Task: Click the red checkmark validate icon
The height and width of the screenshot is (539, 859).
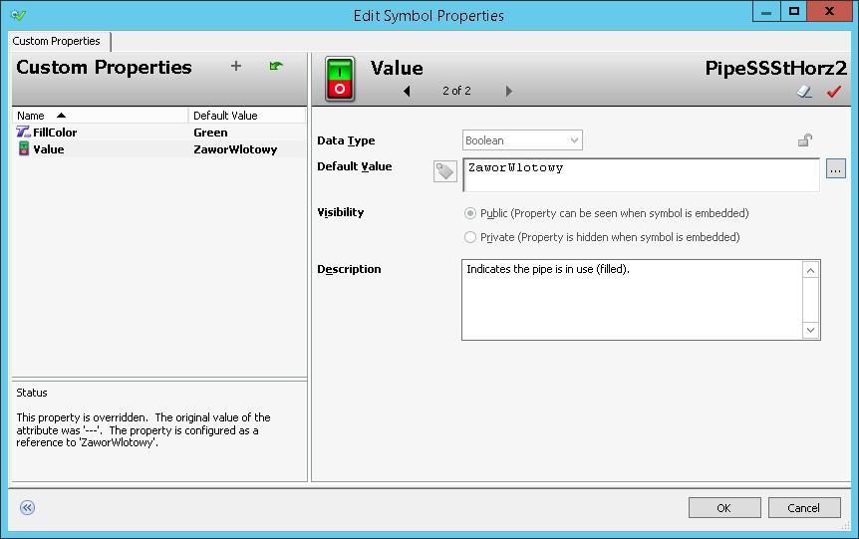Action: click(x=834, y=92)
